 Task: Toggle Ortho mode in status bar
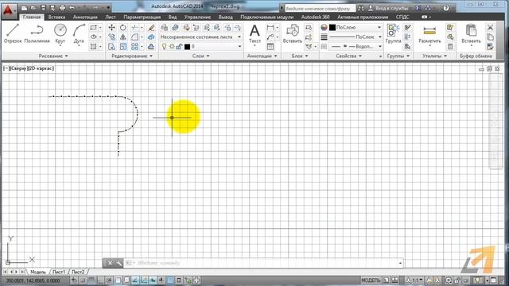[x=100, y=280]
